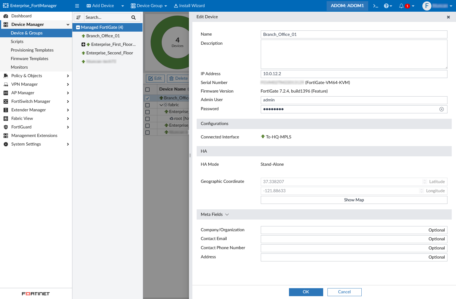Viewport: 456px width, 299px height.
Task: Expand Enterprise_First_Floor plus icon
Action: 83,44
